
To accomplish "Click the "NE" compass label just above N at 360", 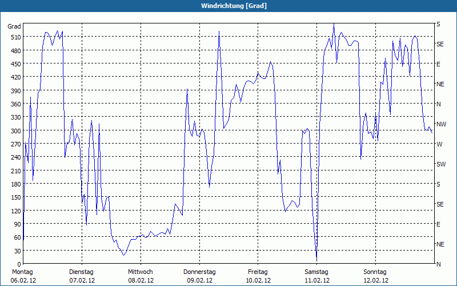I will point(440,84).
